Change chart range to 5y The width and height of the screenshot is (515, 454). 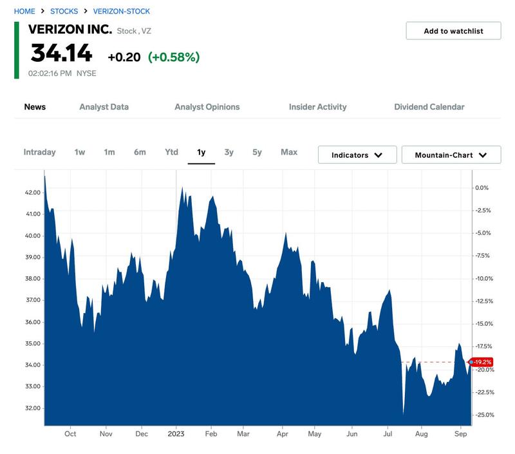coord(257,153)
